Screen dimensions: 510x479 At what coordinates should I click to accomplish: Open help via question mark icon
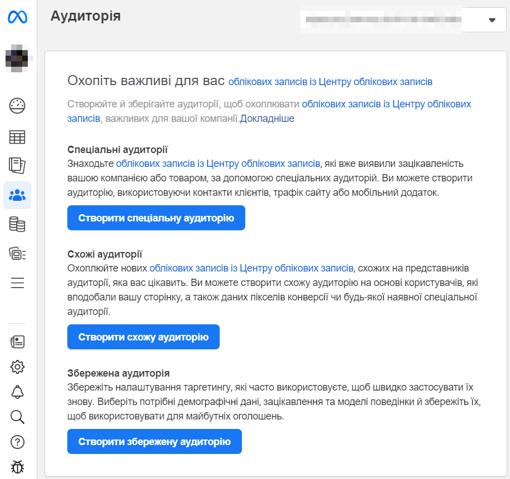17,442
